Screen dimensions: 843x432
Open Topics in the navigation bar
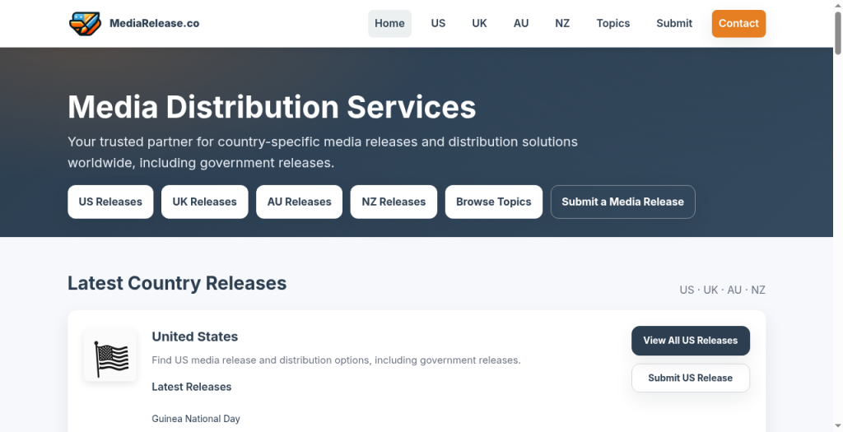pyautogui.click(x=612, y=24)
